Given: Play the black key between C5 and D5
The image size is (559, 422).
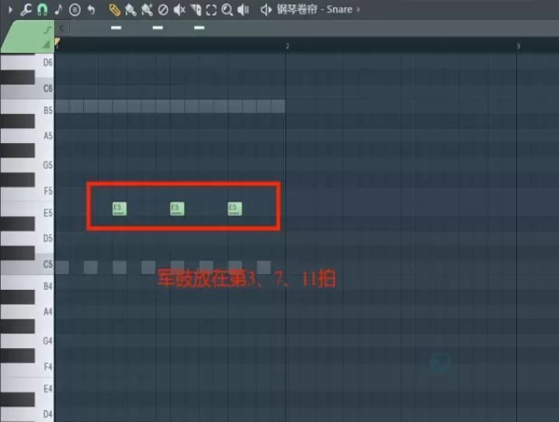Looking at the screenshot, I should point(17,253).
